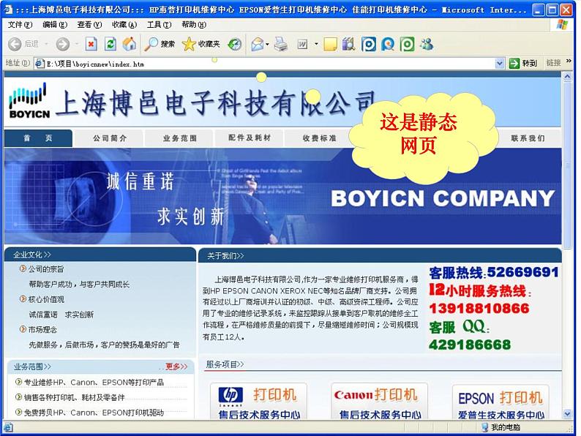Click the History icon in toolbar

pyautogui.click(x=234, y=45)
